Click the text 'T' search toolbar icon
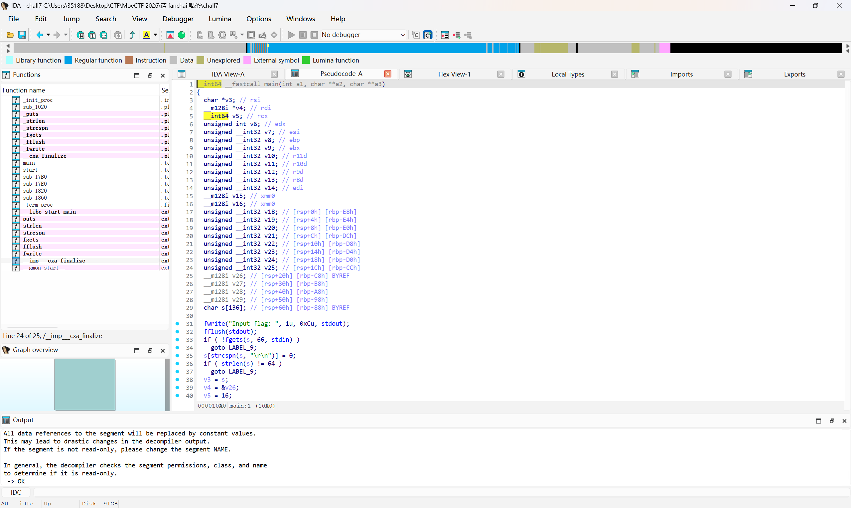 tap(92, 35)
